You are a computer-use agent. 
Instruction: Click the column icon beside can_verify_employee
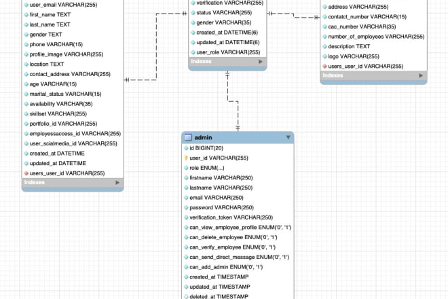tap(186, 247)
